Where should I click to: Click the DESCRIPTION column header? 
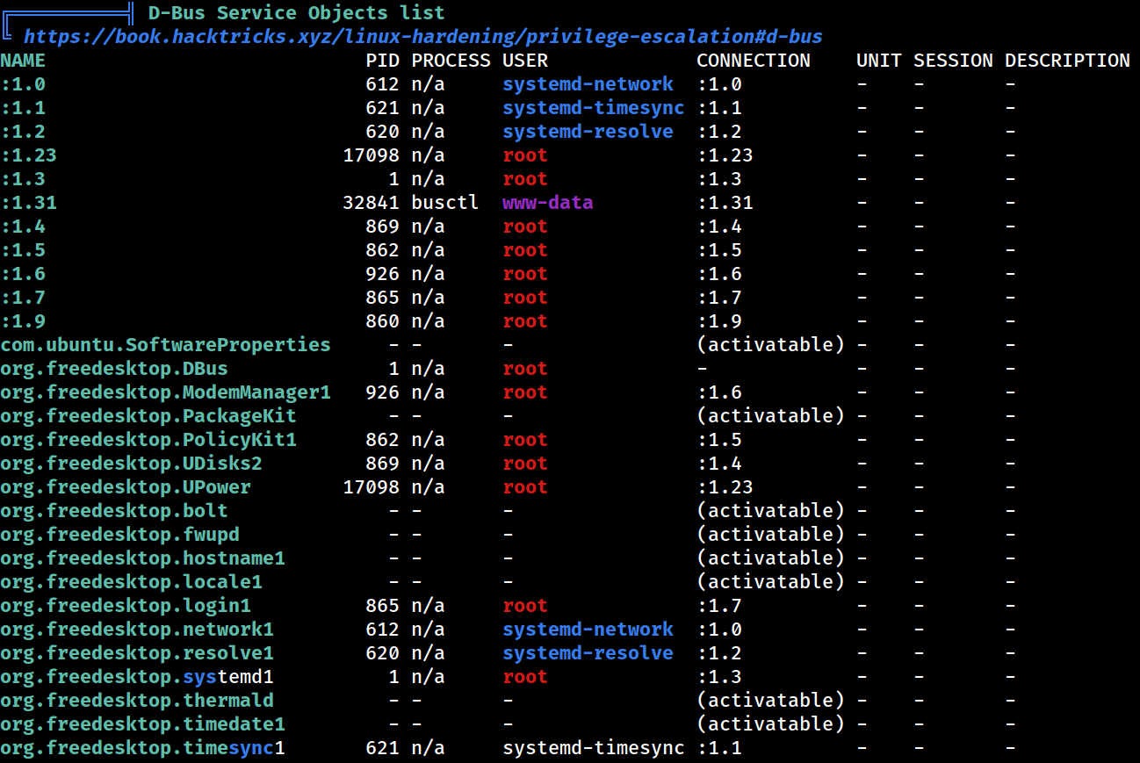[x=1067, y=61]
